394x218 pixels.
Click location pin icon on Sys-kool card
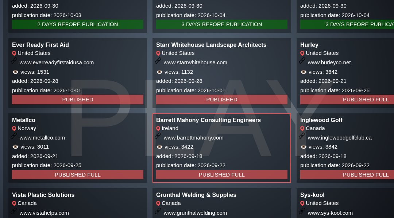(x=302, y=203)
